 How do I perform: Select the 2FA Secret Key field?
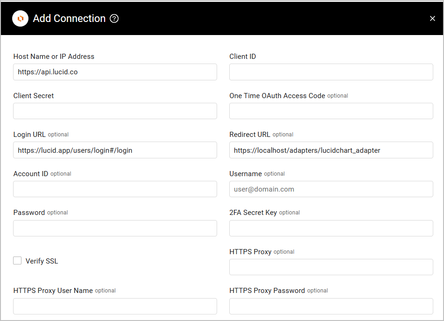click(331, 228)
